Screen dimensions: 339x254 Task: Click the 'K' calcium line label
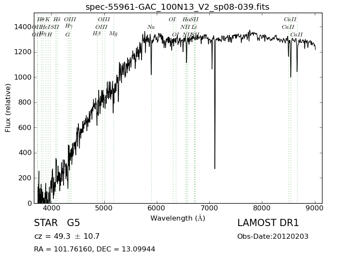point(47,19)
